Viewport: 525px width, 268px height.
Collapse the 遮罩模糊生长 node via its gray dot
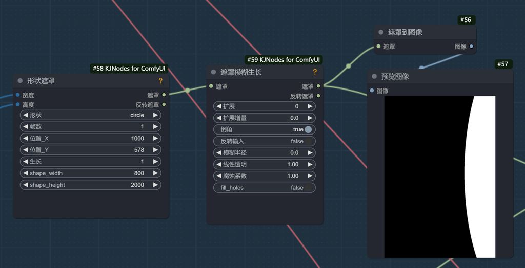(x=213, y=72)
